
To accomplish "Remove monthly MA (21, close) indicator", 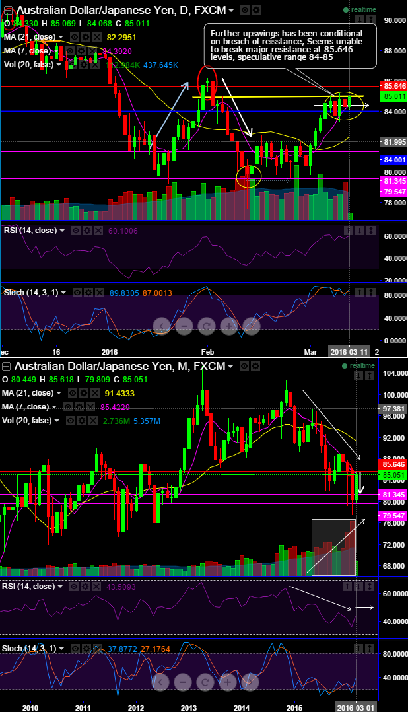I will pyautogui.click(x=95, y=393).
